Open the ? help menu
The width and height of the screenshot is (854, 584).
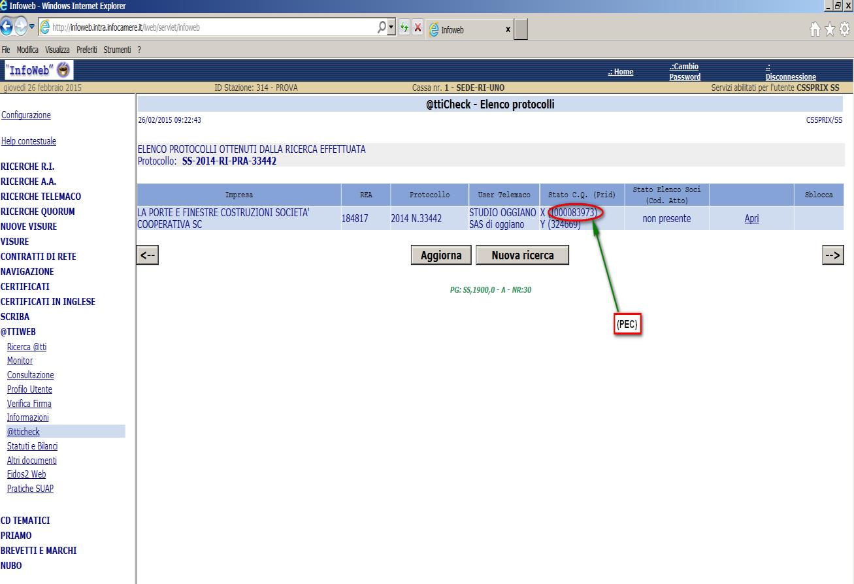pyautogui.click(x=139, y=50)
